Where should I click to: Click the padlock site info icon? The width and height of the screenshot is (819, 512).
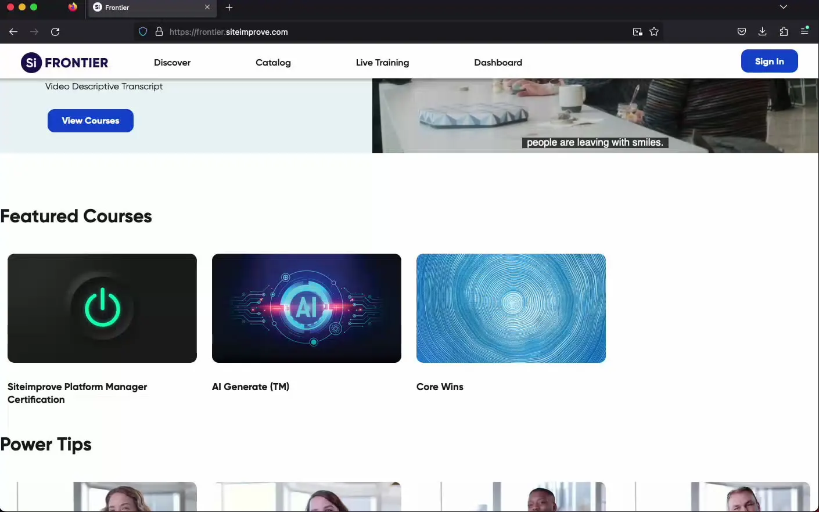coord(159,32)
